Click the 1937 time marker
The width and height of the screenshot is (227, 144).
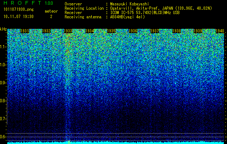[155, 31]
